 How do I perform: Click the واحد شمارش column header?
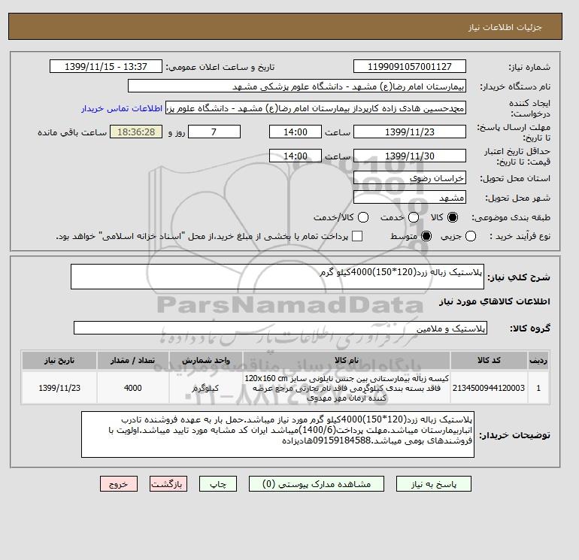pyautogui.click(x=206, y=360)
